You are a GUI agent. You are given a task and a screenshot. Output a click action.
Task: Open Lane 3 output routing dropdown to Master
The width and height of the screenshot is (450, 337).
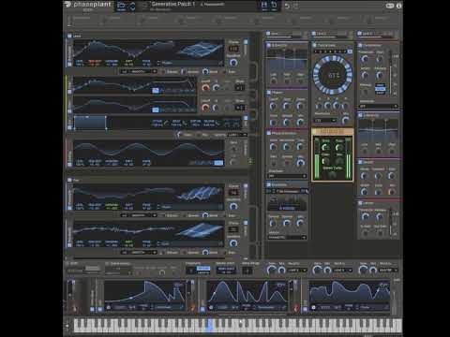pos(389,271)
